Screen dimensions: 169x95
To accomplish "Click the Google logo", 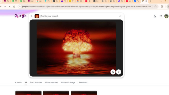I will (x=20, y=16).
